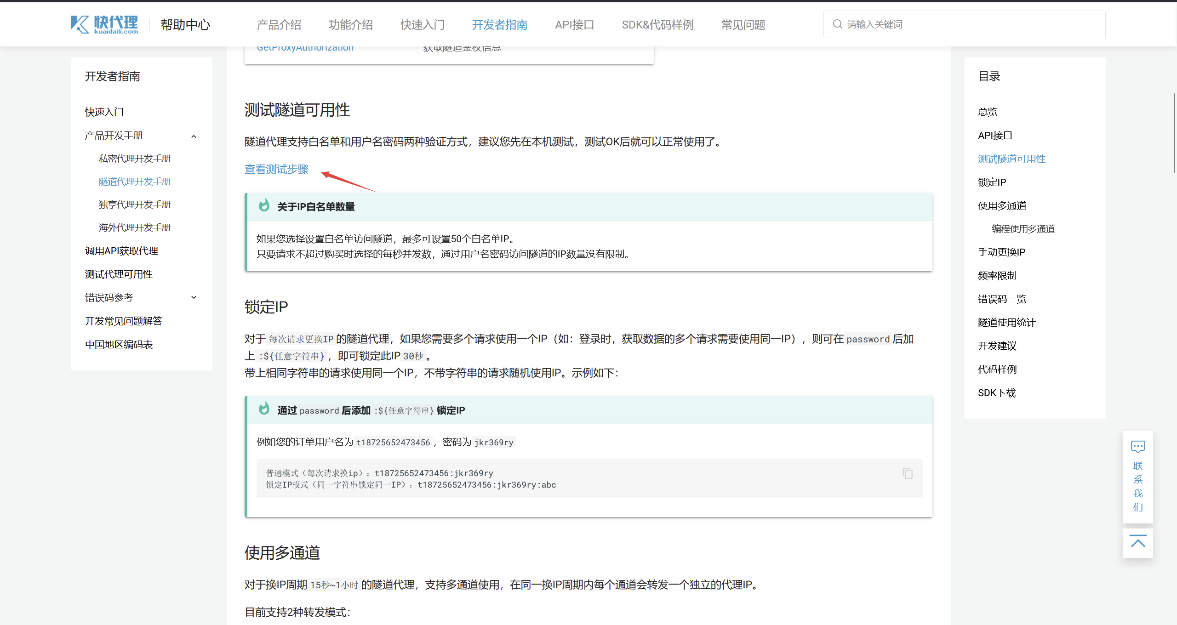Click 产品开发手册 label in sidebar
The height and width of the screenshot is (625, 1177).
pos(114,136)
